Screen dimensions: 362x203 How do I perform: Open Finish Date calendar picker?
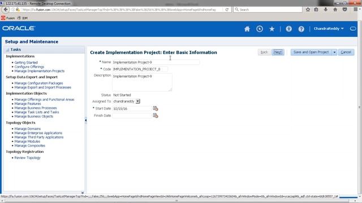pos(156,116)
